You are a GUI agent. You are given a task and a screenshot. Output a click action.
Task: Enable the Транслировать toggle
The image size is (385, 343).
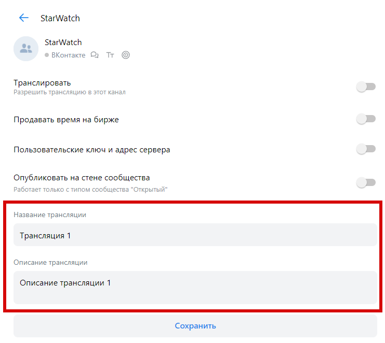point(366,87)
